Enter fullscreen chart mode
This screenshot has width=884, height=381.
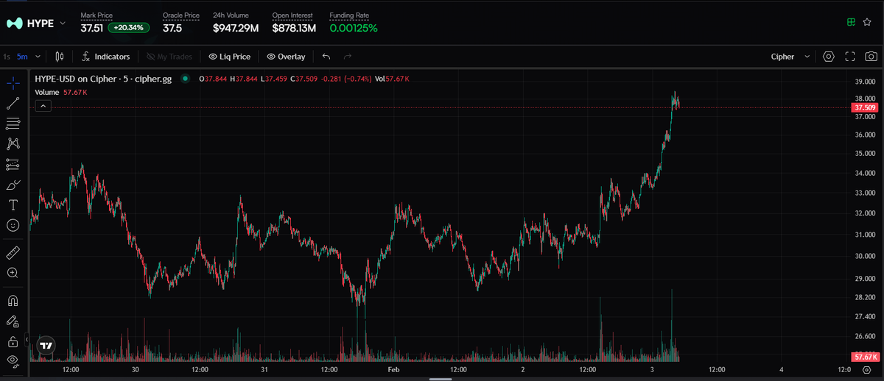849,57
